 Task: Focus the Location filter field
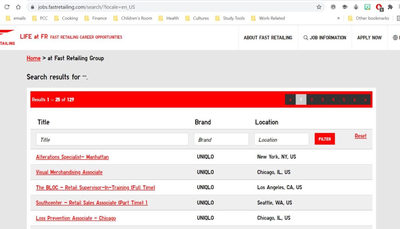tap(282, 139)
